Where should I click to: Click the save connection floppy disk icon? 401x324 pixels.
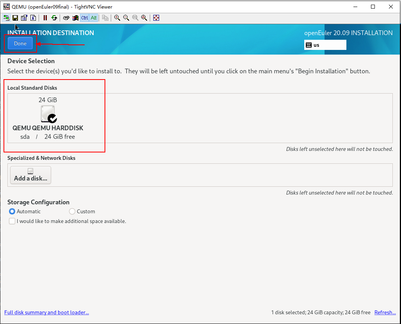[x=15, y=18]
